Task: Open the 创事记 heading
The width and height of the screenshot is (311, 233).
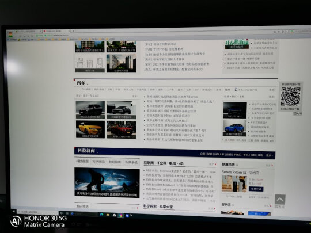Action: click(x=226, y=204)
